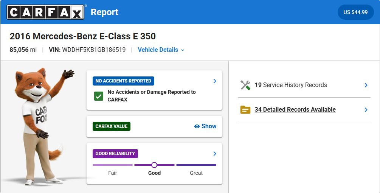This screenshot has width=380, height=193.
Task: Click the wrench and screwdriver service icon
Action: [245, 85]
